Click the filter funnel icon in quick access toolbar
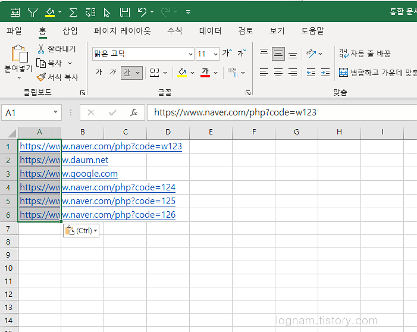The width and height of the screenshot is (417, 332). [x=33, y=12]
